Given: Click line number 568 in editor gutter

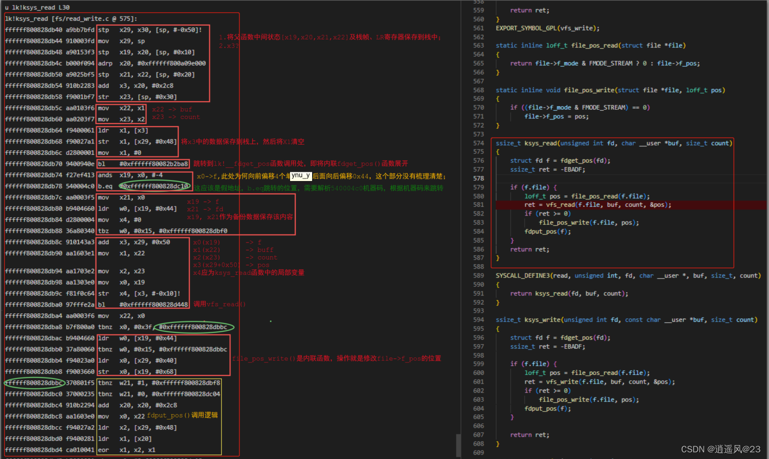Looking at the screenshot, I should coord(478,90).
